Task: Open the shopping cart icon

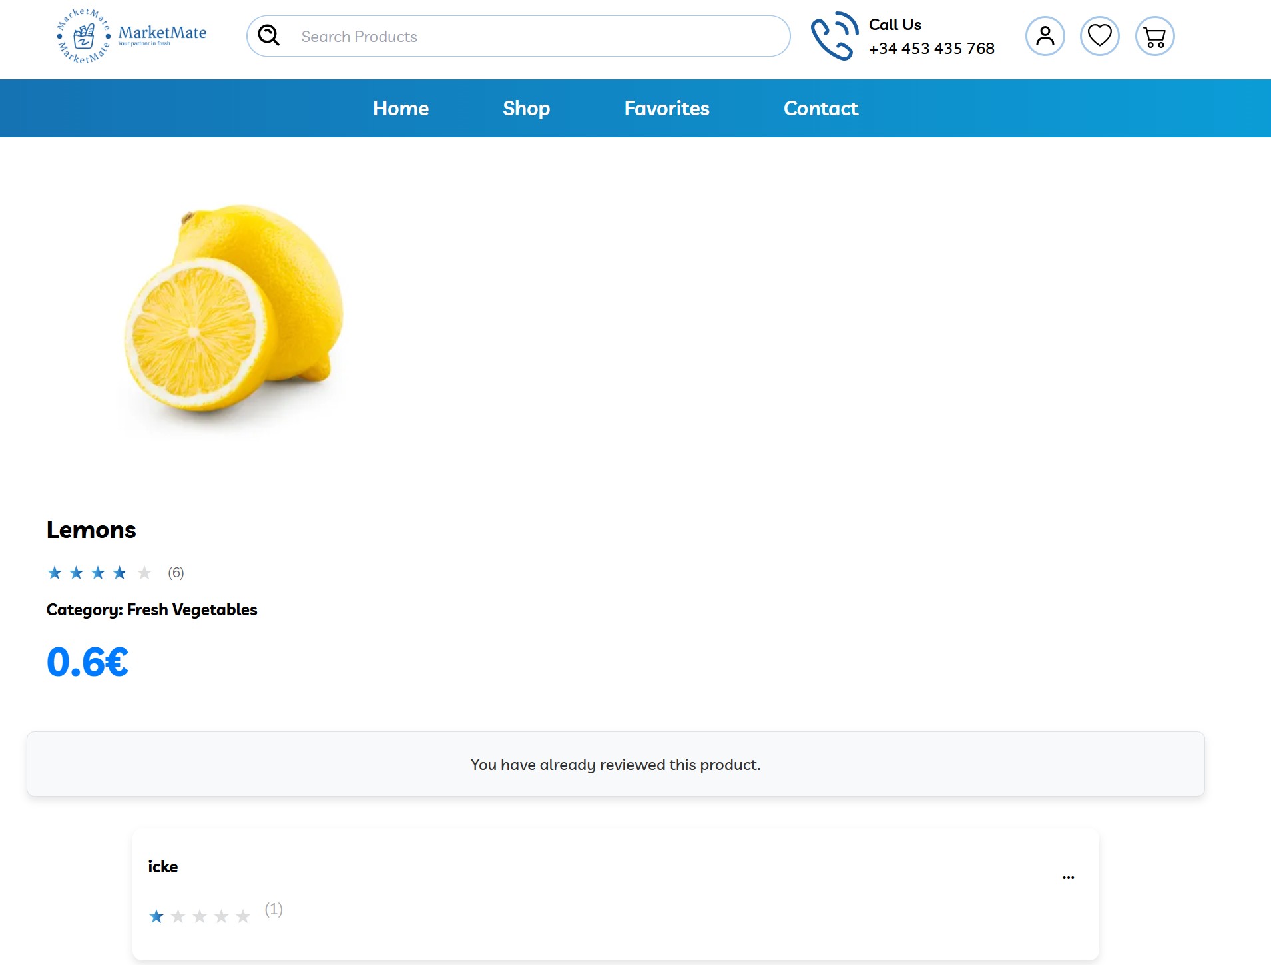Action: pyautogui.click(x=1154, y=36)
